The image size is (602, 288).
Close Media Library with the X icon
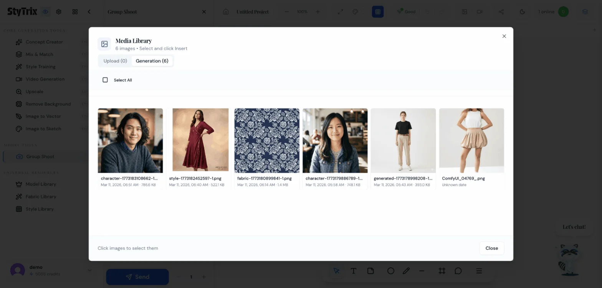(x=504, y=36)
